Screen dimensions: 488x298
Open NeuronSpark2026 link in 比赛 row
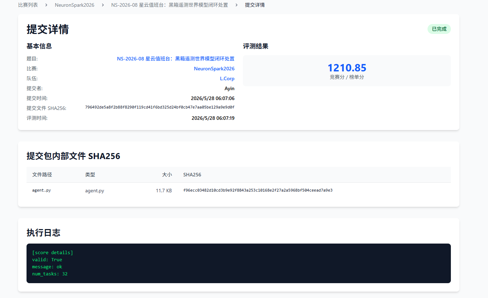pyautogui.click(x=214, y=69)
